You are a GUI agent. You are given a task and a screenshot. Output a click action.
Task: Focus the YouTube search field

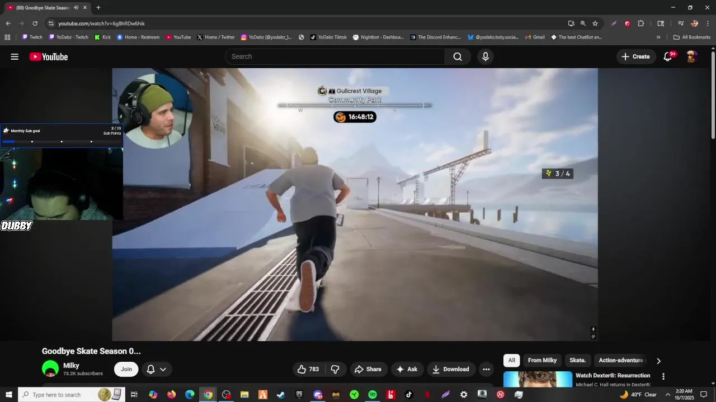[x=335, y=56]
